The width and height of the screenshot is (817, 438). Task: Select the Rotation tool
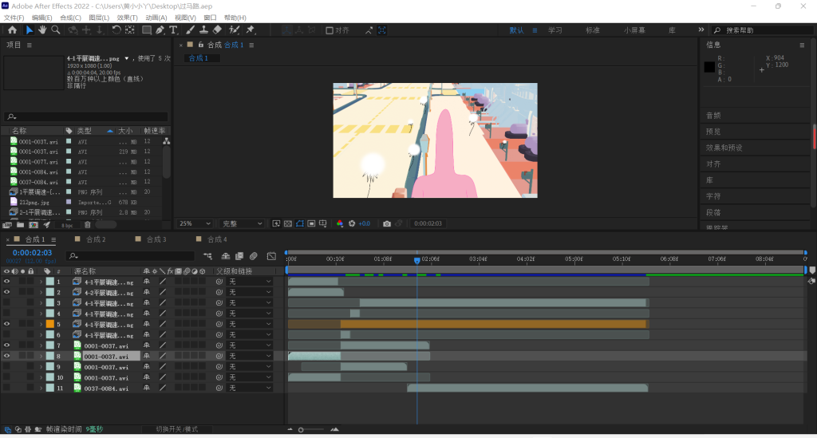pos(116,30)
